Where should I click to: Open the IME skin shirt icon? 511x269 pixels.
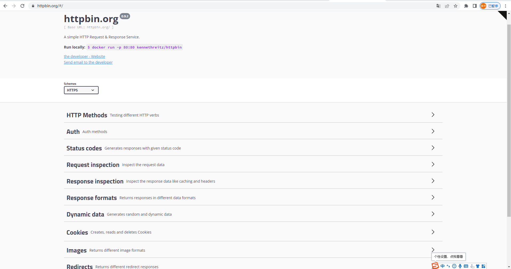tap(478, 266)
